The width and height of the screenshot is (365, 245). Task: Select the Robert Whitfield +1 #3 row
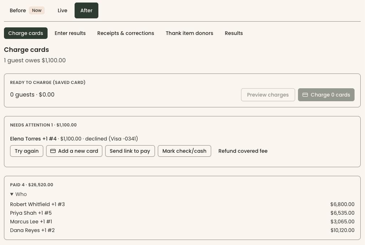pos(182,204)
